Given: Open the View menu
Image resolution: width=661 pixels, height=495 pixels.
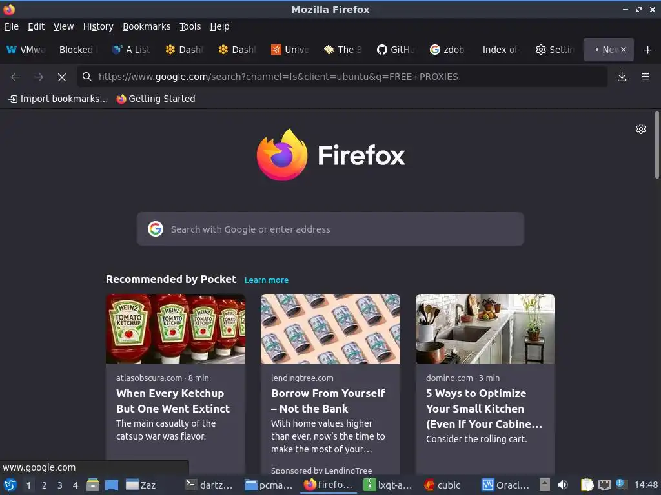Looking at the screenshot, I should point(63,26).
